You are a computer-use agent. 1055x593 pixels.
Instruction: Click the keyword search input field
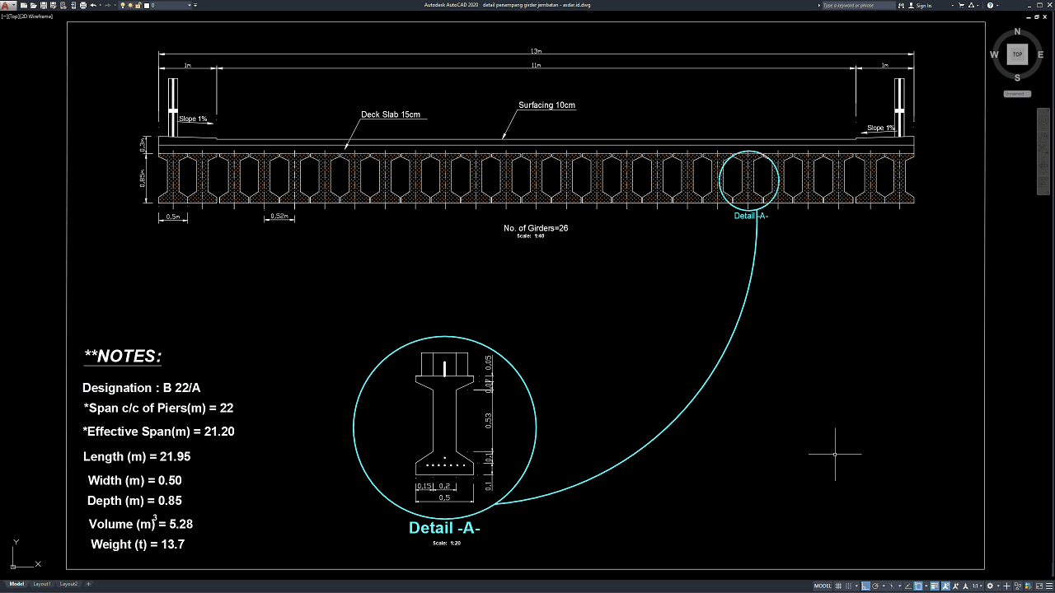click(857, 5)
